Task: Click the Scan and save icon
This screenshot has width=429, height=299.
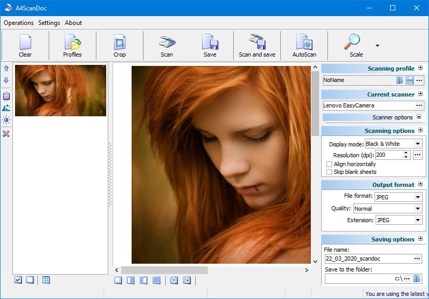Action: 257,46
